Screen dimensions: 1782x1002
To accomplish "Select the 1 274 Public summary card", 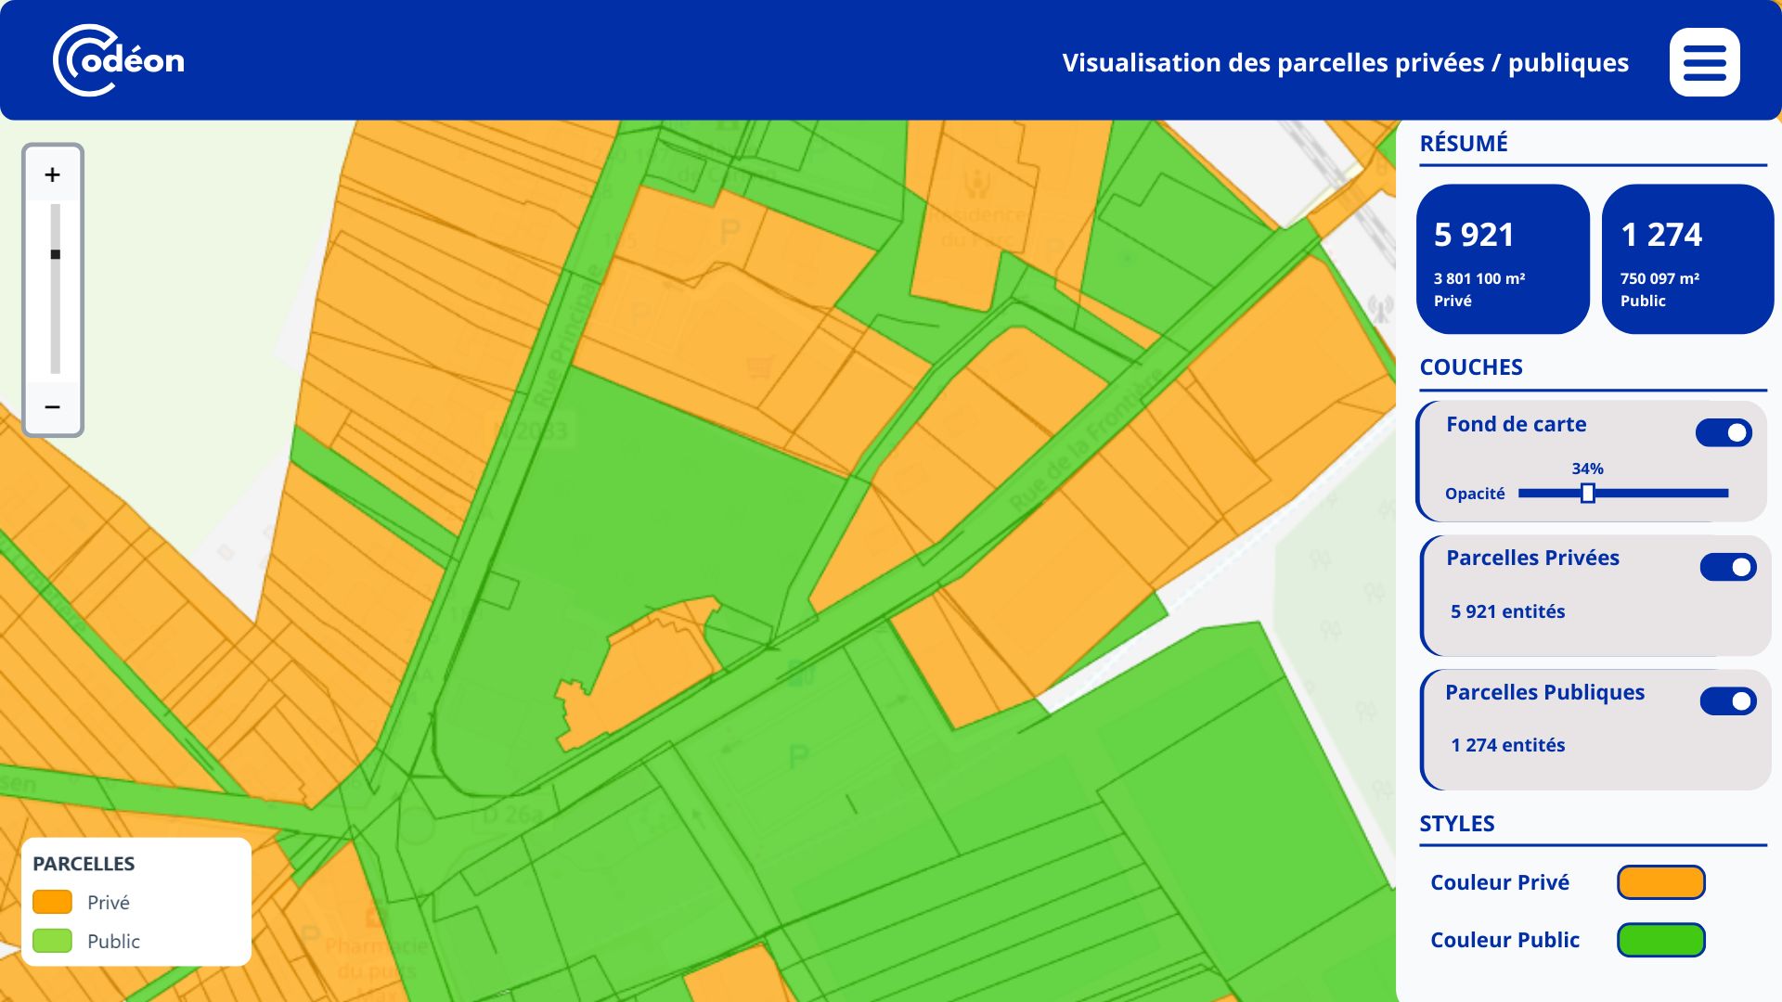I will tap(1687, 259).
